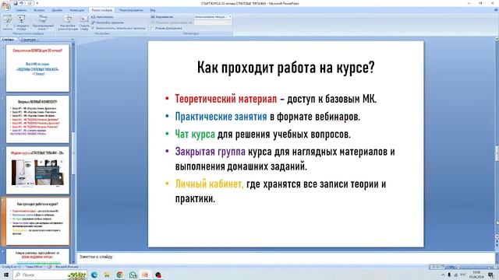Viewport: 499px width, 280px height.
Task: Open the clock and date flyout
Action: click(x=476, y=275)
